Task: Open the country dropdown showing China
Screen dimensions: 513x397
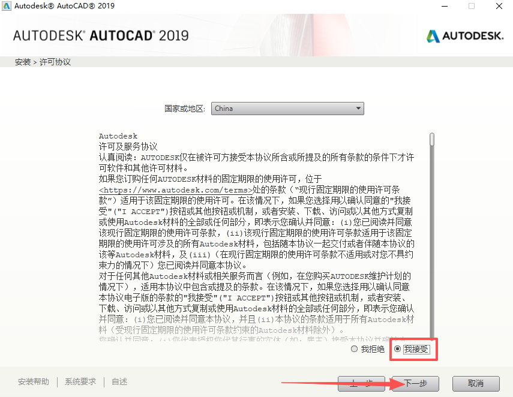Action: tap(288, 109)
